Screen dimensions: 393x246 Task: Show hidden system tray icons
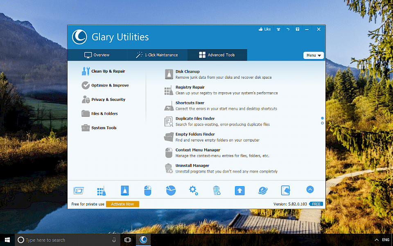pyautogui.click(x=377, y=240)
